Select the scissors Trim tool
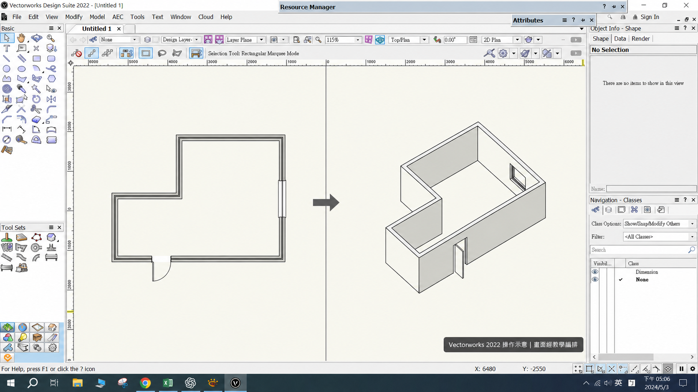The height and width of the screenshot is (392, 698). [36, 109]
